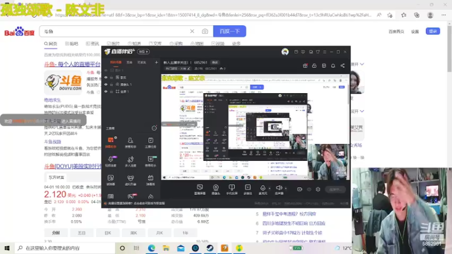Expand the speaker options arrow
452x254 pixels.
[286, 189]
